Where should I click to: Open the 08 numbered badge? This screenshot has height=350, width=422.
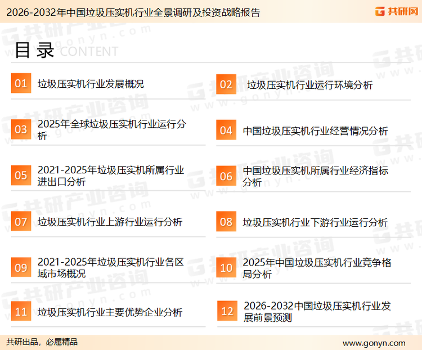click(226, 222)
